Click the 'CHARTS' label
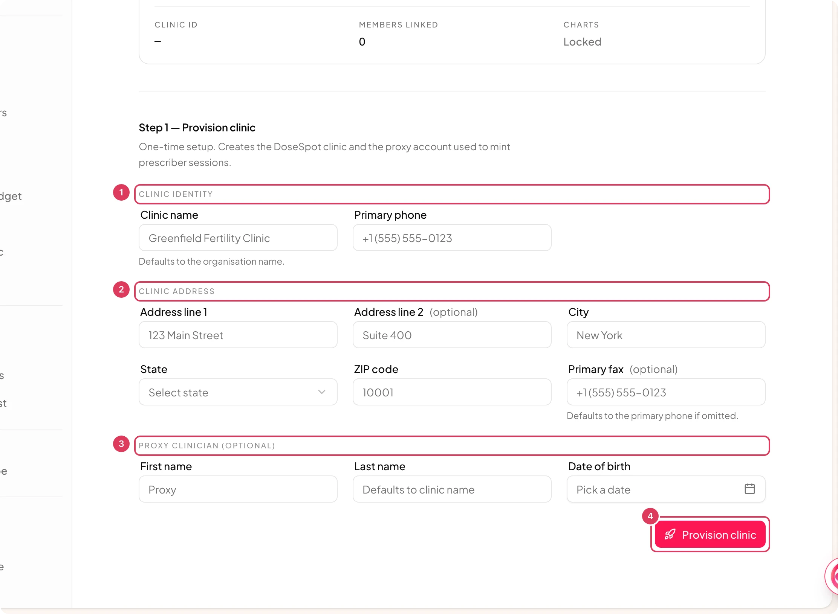The width and height of the screenshot is (838, 614). pyautogui.click(x=581, y=25)
